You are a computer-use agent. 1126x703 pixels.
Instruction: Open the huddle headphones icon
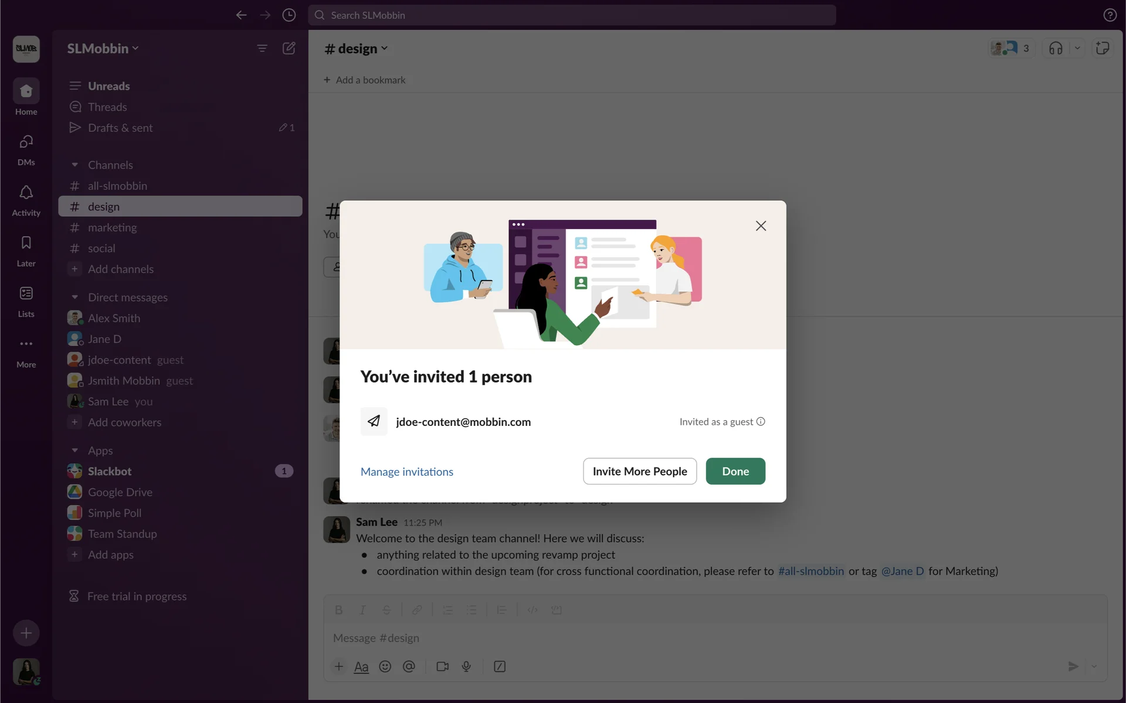pos(1056,48)
